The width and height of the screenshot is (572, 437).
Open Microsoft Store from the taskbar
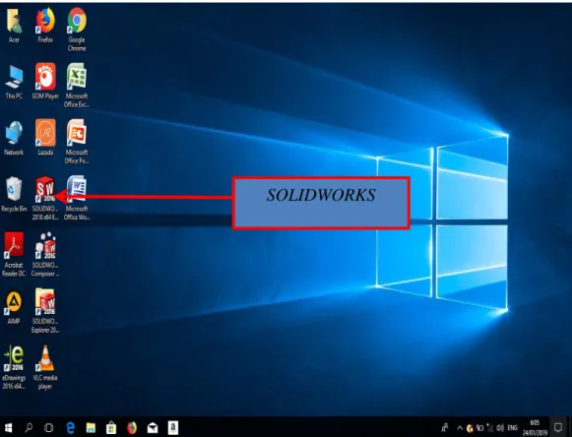111,427
